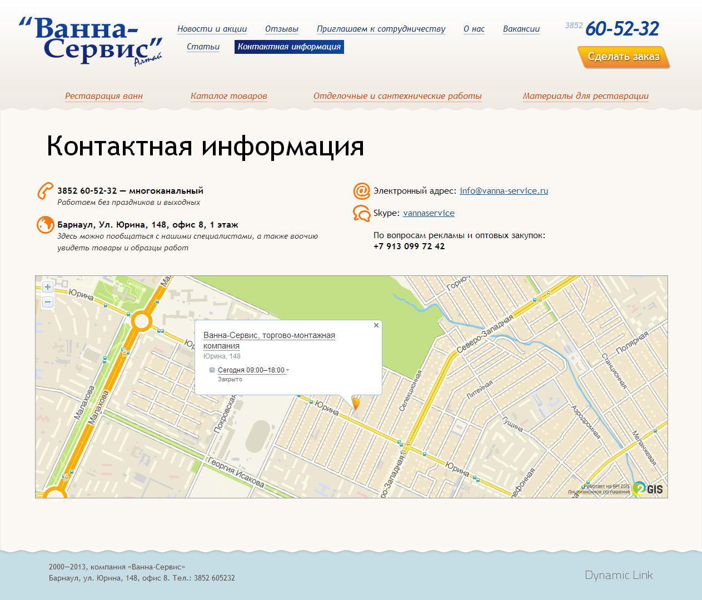Click header phone number 60-52-32
The width and height of the screenshot is (702, 600).
(622, 29)
